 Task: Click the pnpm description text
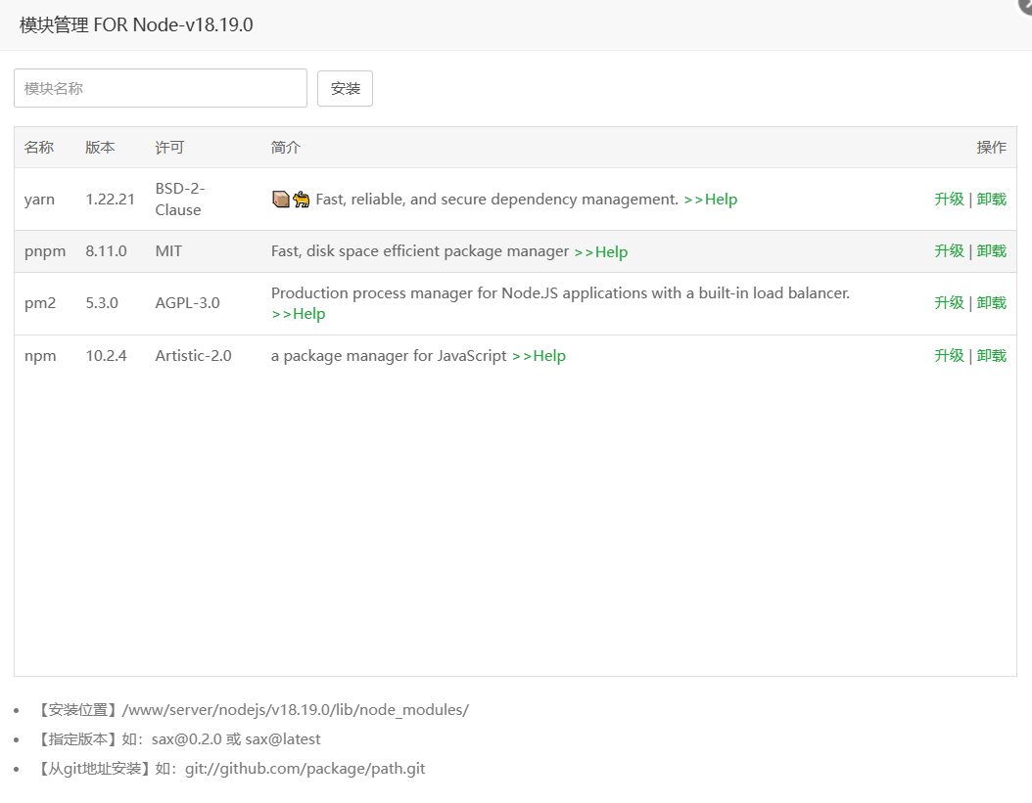pos(420,251)
